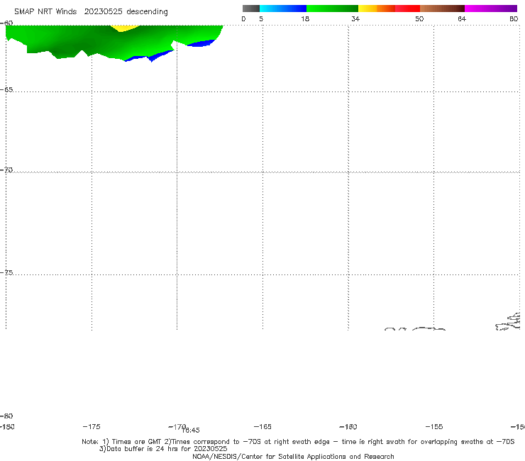Click the color bar label '5'
This screenshot has height=461, width=525.
coord(261,18)
